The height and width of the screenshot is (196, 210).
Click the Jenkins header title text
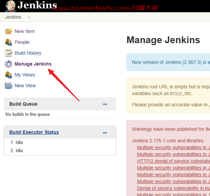(x=37, y=5)
